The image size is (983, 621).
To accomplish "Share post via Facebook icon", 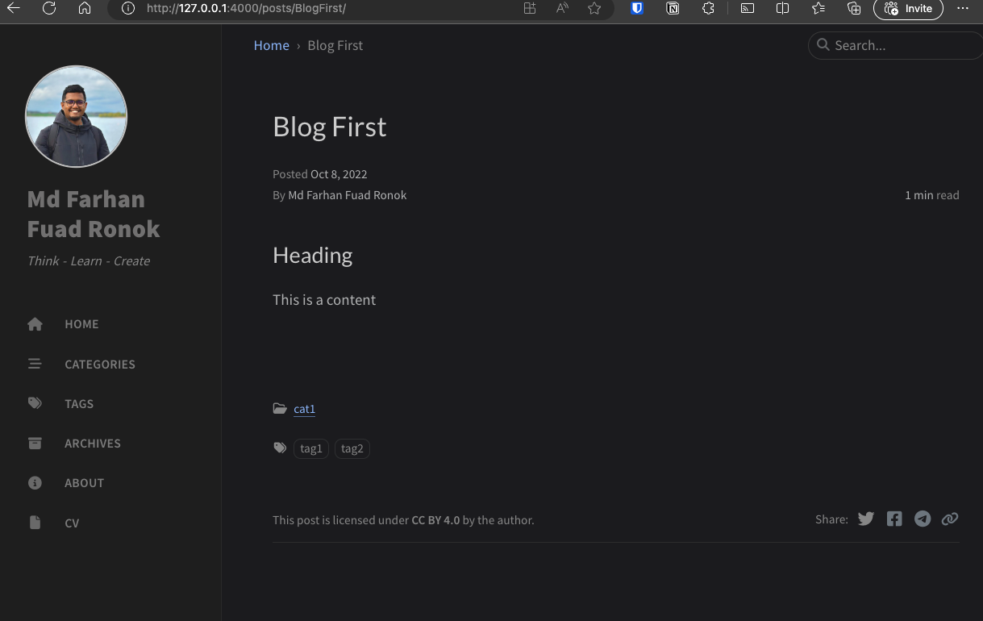I will [894, 519].
